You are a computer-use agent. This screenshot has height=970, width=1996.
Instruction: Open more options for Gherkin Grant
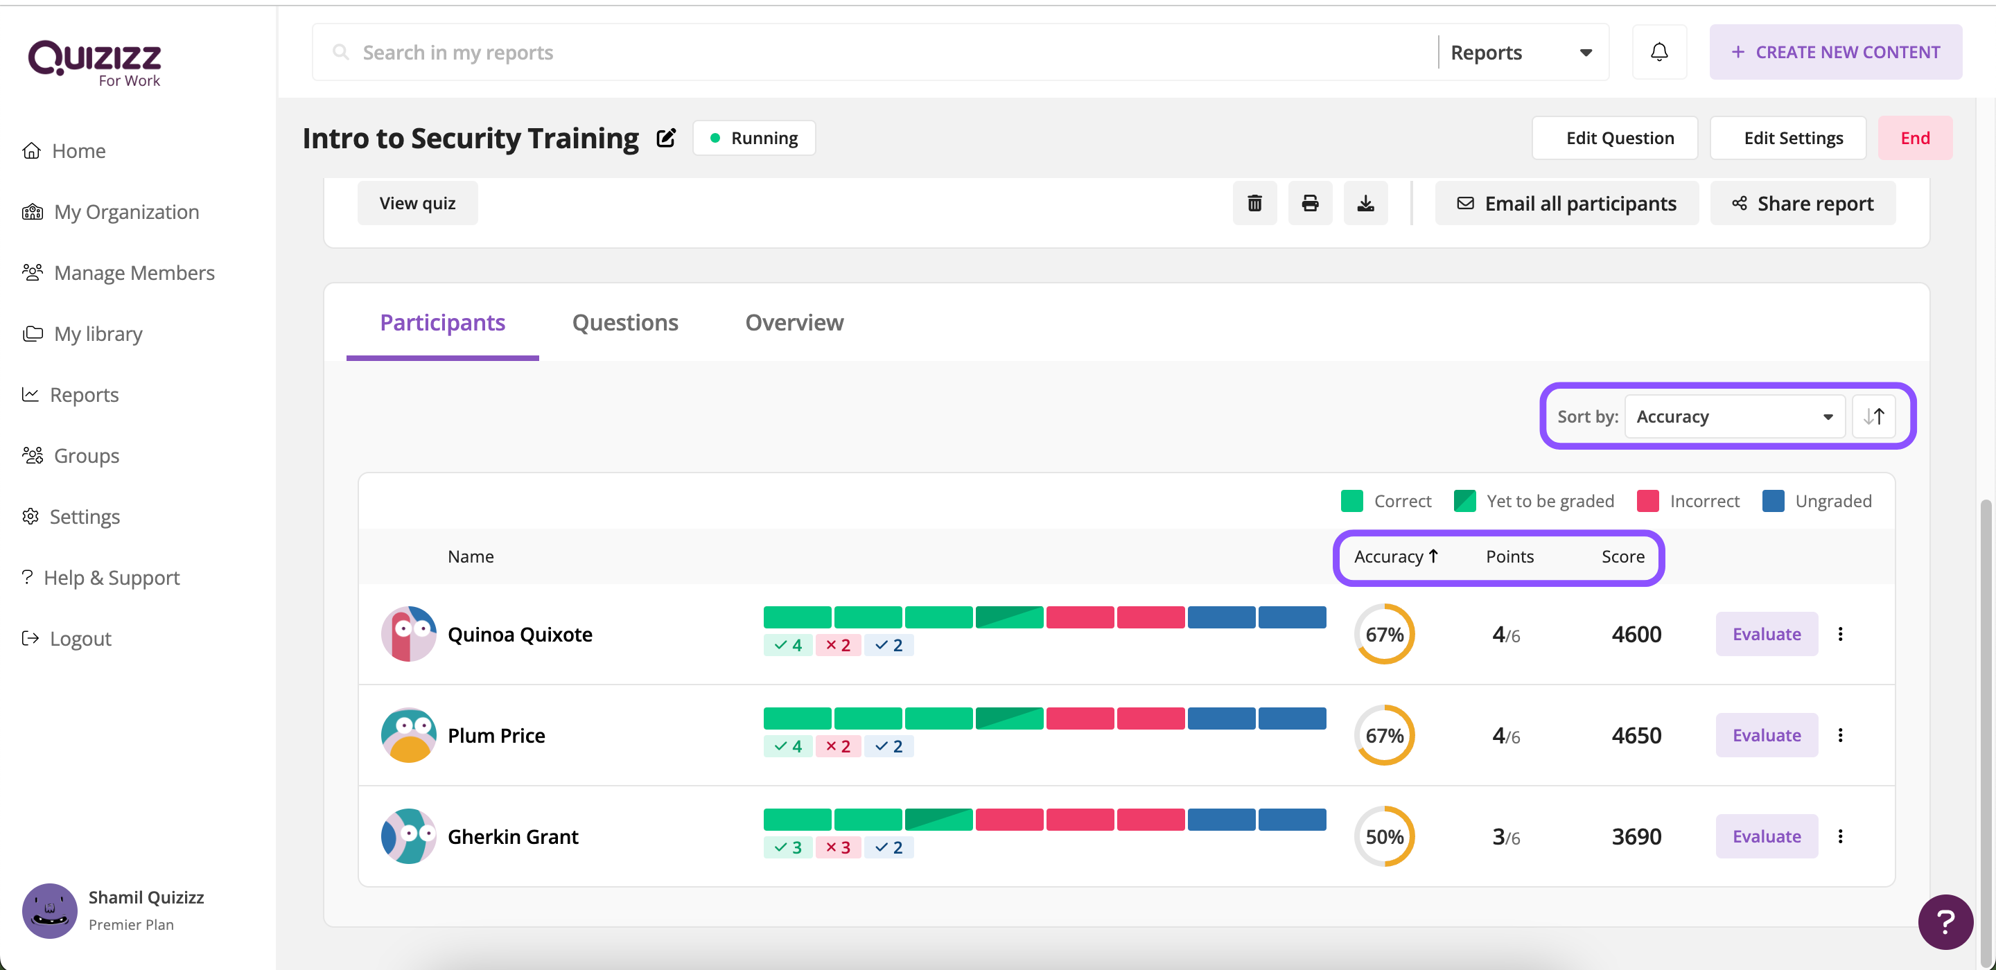pyautogui.click(x=1840, y=836)
